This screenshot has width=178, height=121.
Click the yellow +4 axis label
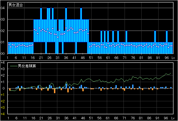(3, 114)
